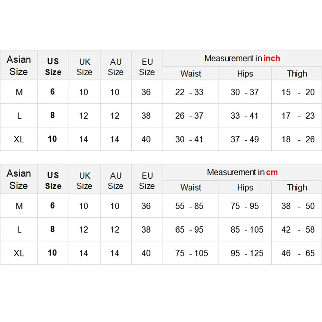Click the 55 - 85 waist value

(190, 206)
